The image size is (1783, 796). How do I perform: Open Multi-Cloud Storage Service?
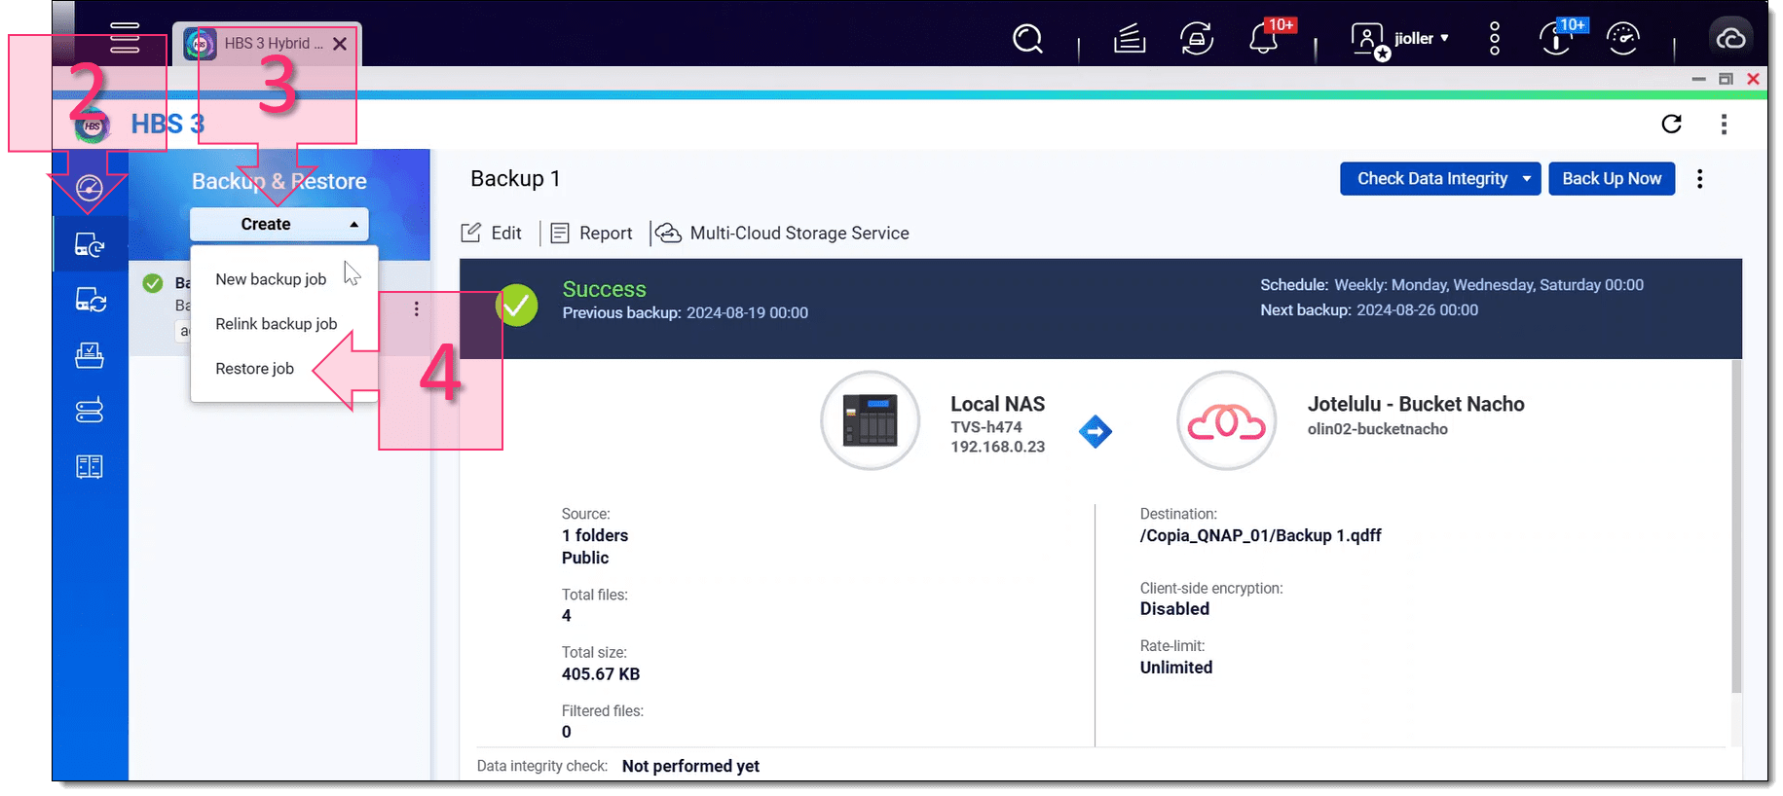783,233
